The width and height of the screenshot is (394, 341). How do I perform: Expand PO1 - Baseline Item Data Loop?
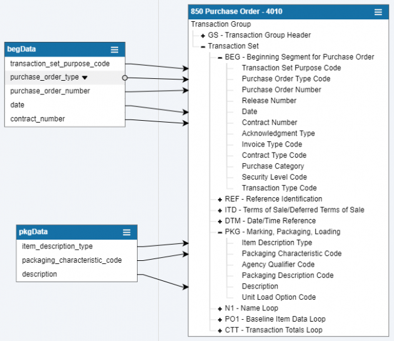tap(220, 320)
